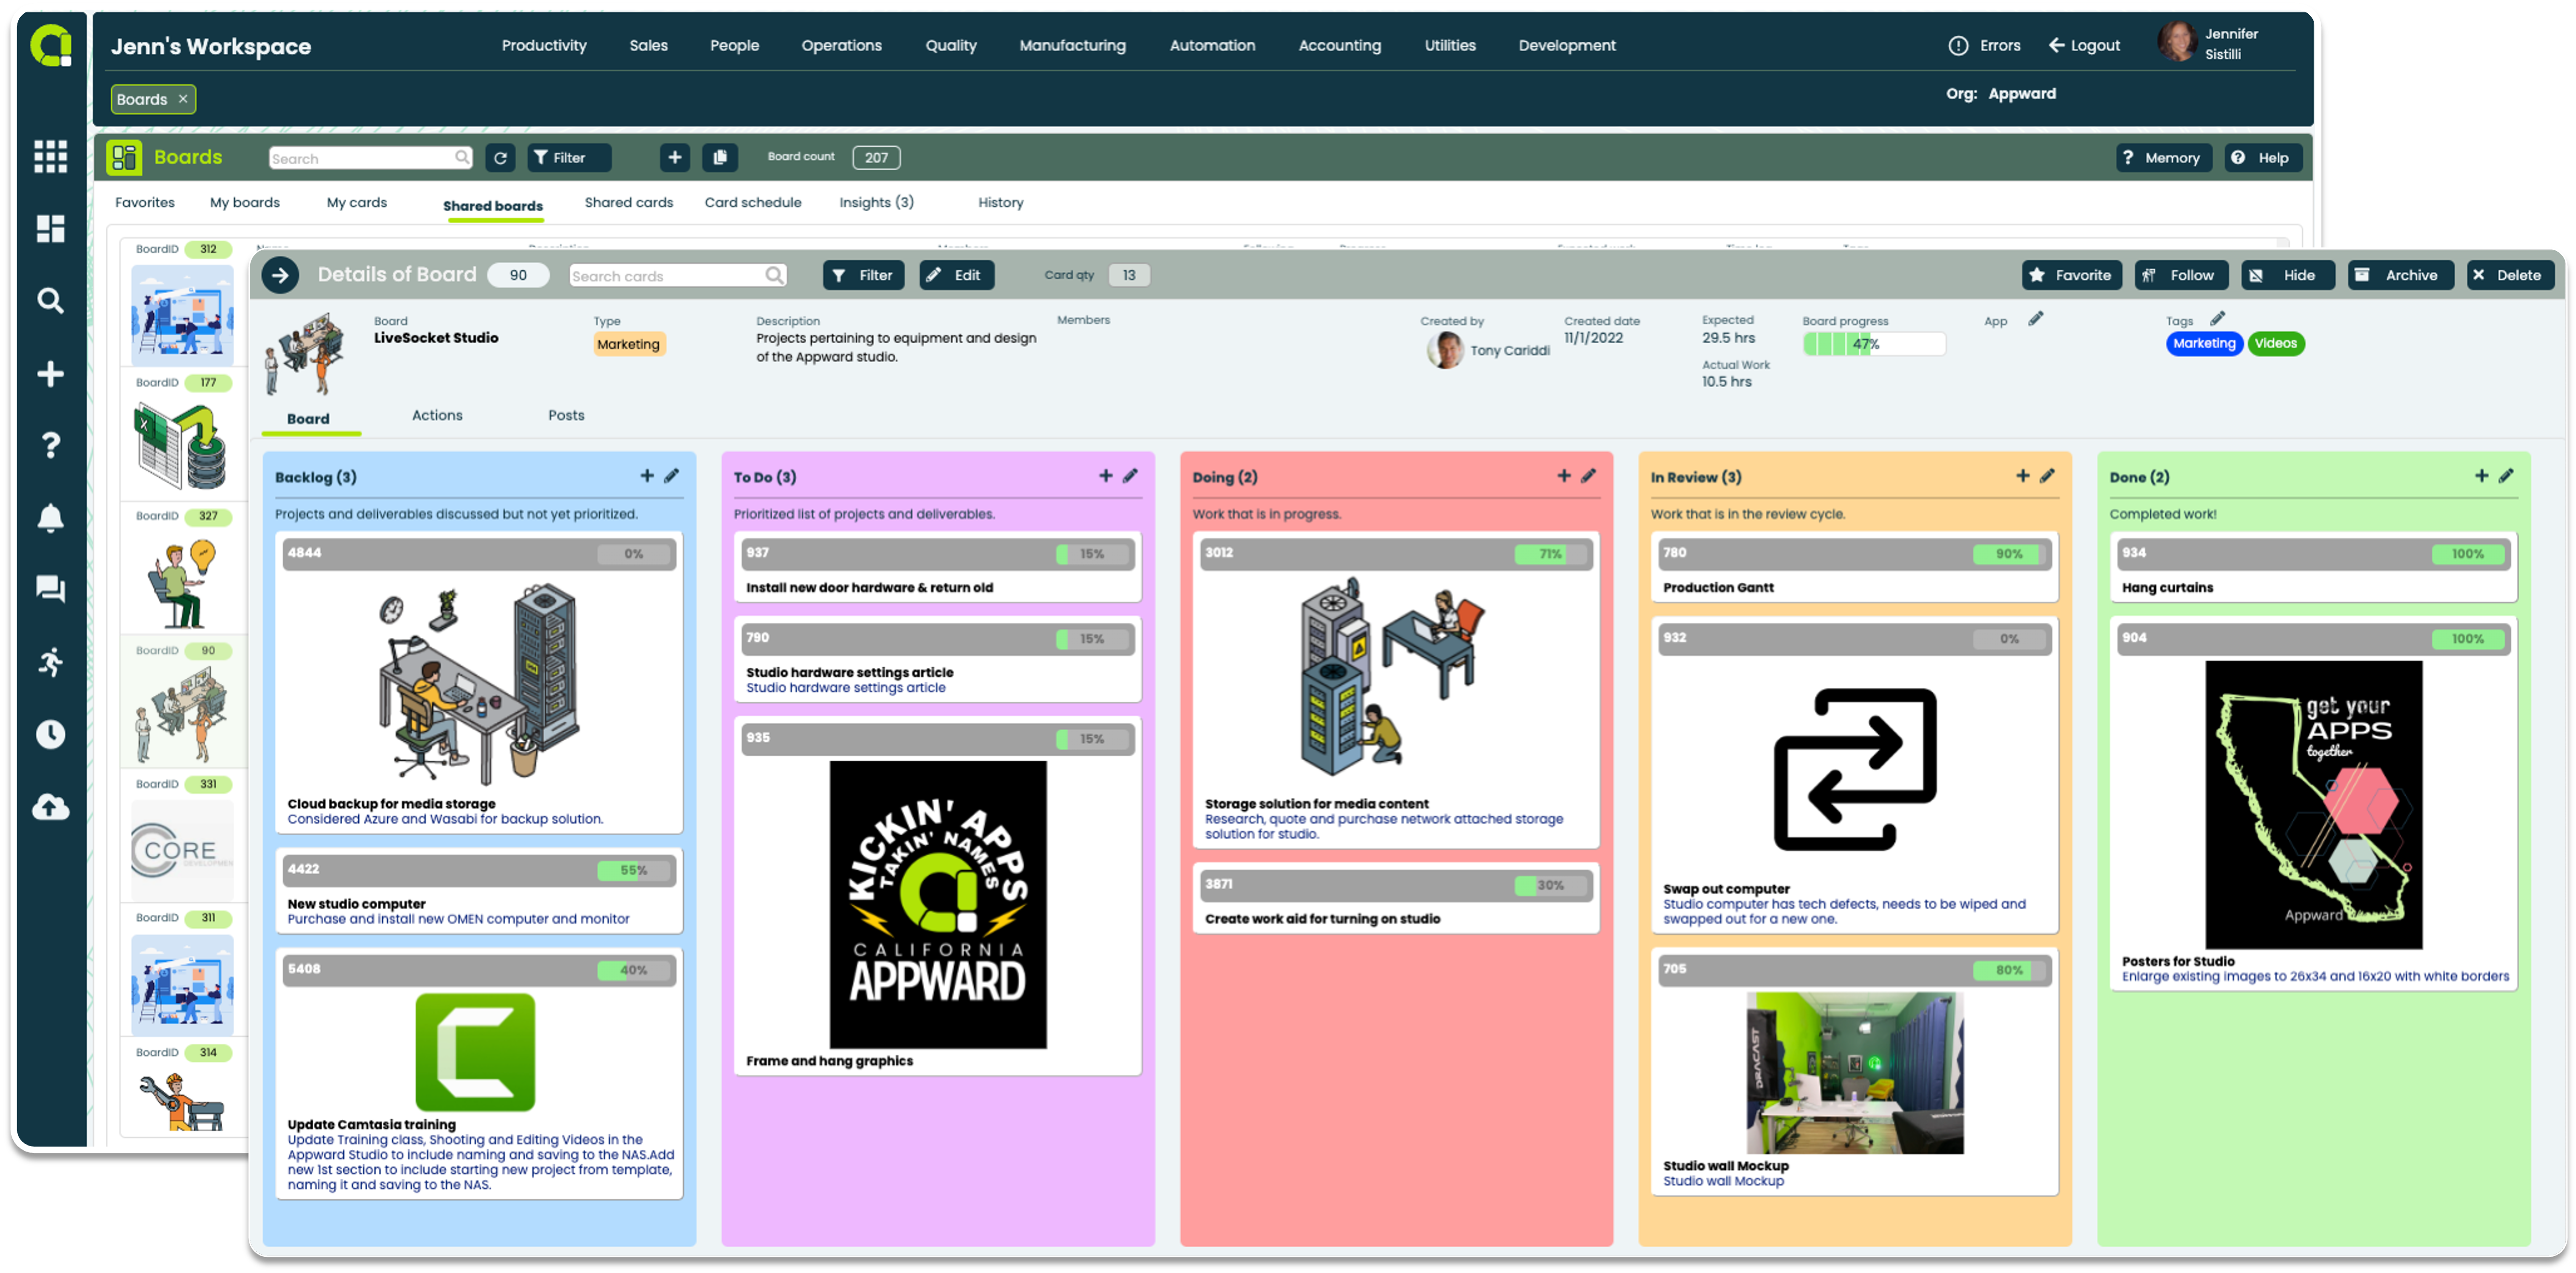Collapse board details with arrow button
This screenshot has height=1273, width=2576.
281,275
